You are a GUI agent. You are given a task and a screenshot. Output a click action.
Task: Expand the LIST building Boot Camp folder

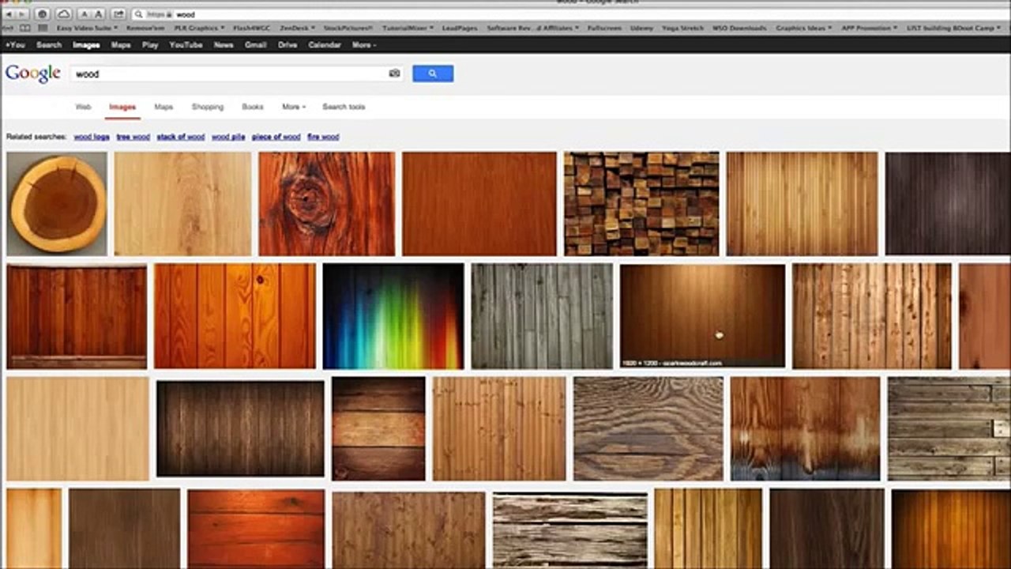click(x=954, y=28)
